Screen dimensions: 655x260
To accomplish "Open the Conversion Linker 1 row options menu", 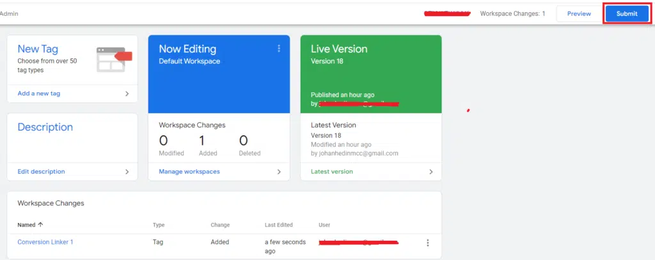I will pyautogui.click(x=427, y=243).
